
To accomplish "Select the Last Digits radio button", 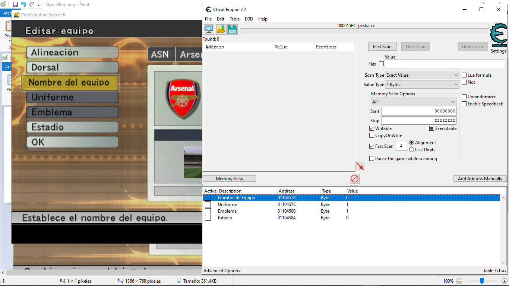I will coord(412,150).
